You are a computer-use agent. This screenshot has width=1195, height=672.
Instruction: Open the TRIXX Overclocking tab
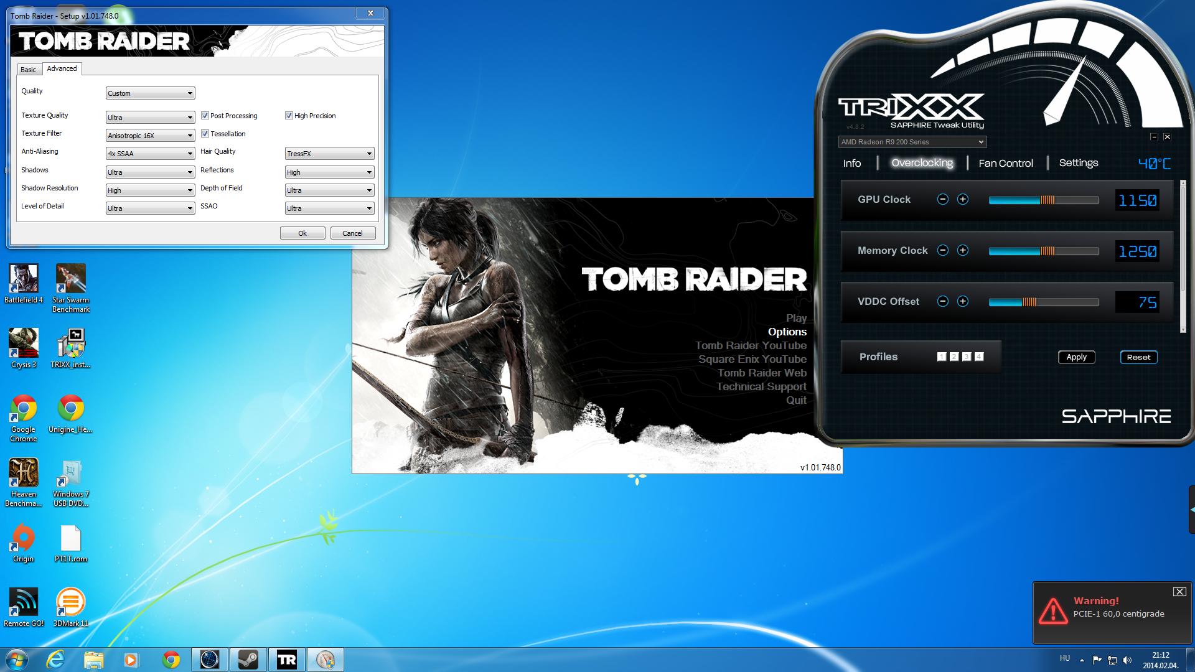coord(922,163)
